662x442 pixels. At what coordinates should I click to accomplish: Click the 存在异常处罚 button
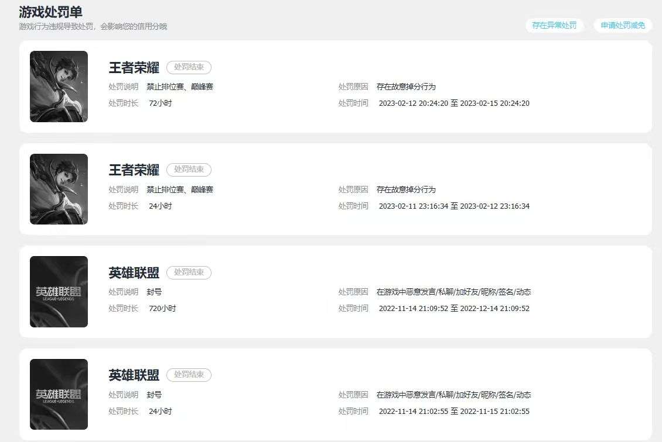click(x=554, y=25)
